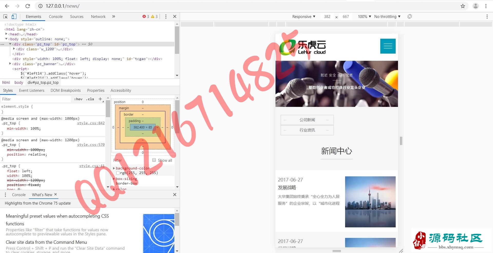
Task: Close the bottom drawer panel
Action: point(175,195)
